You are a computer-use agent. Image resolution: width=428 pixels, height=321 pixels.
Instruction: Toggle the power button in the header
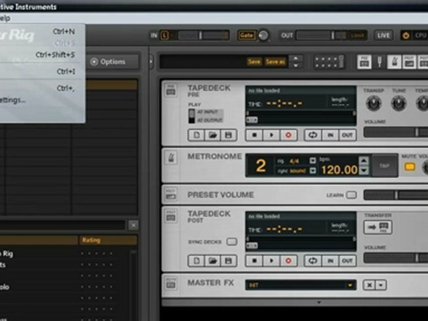(x=406, y=36)
